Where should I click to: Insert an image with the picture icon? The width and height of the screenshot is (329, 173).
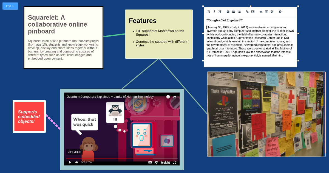pyautogui.click(x=253, y=12)
